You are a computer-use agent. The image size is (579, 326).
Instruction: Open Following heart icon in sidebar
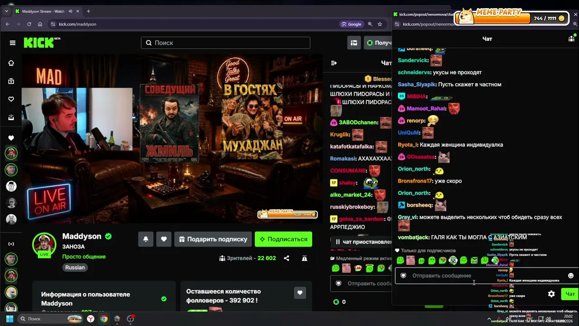pyautogui.click(x=11, y=99)
